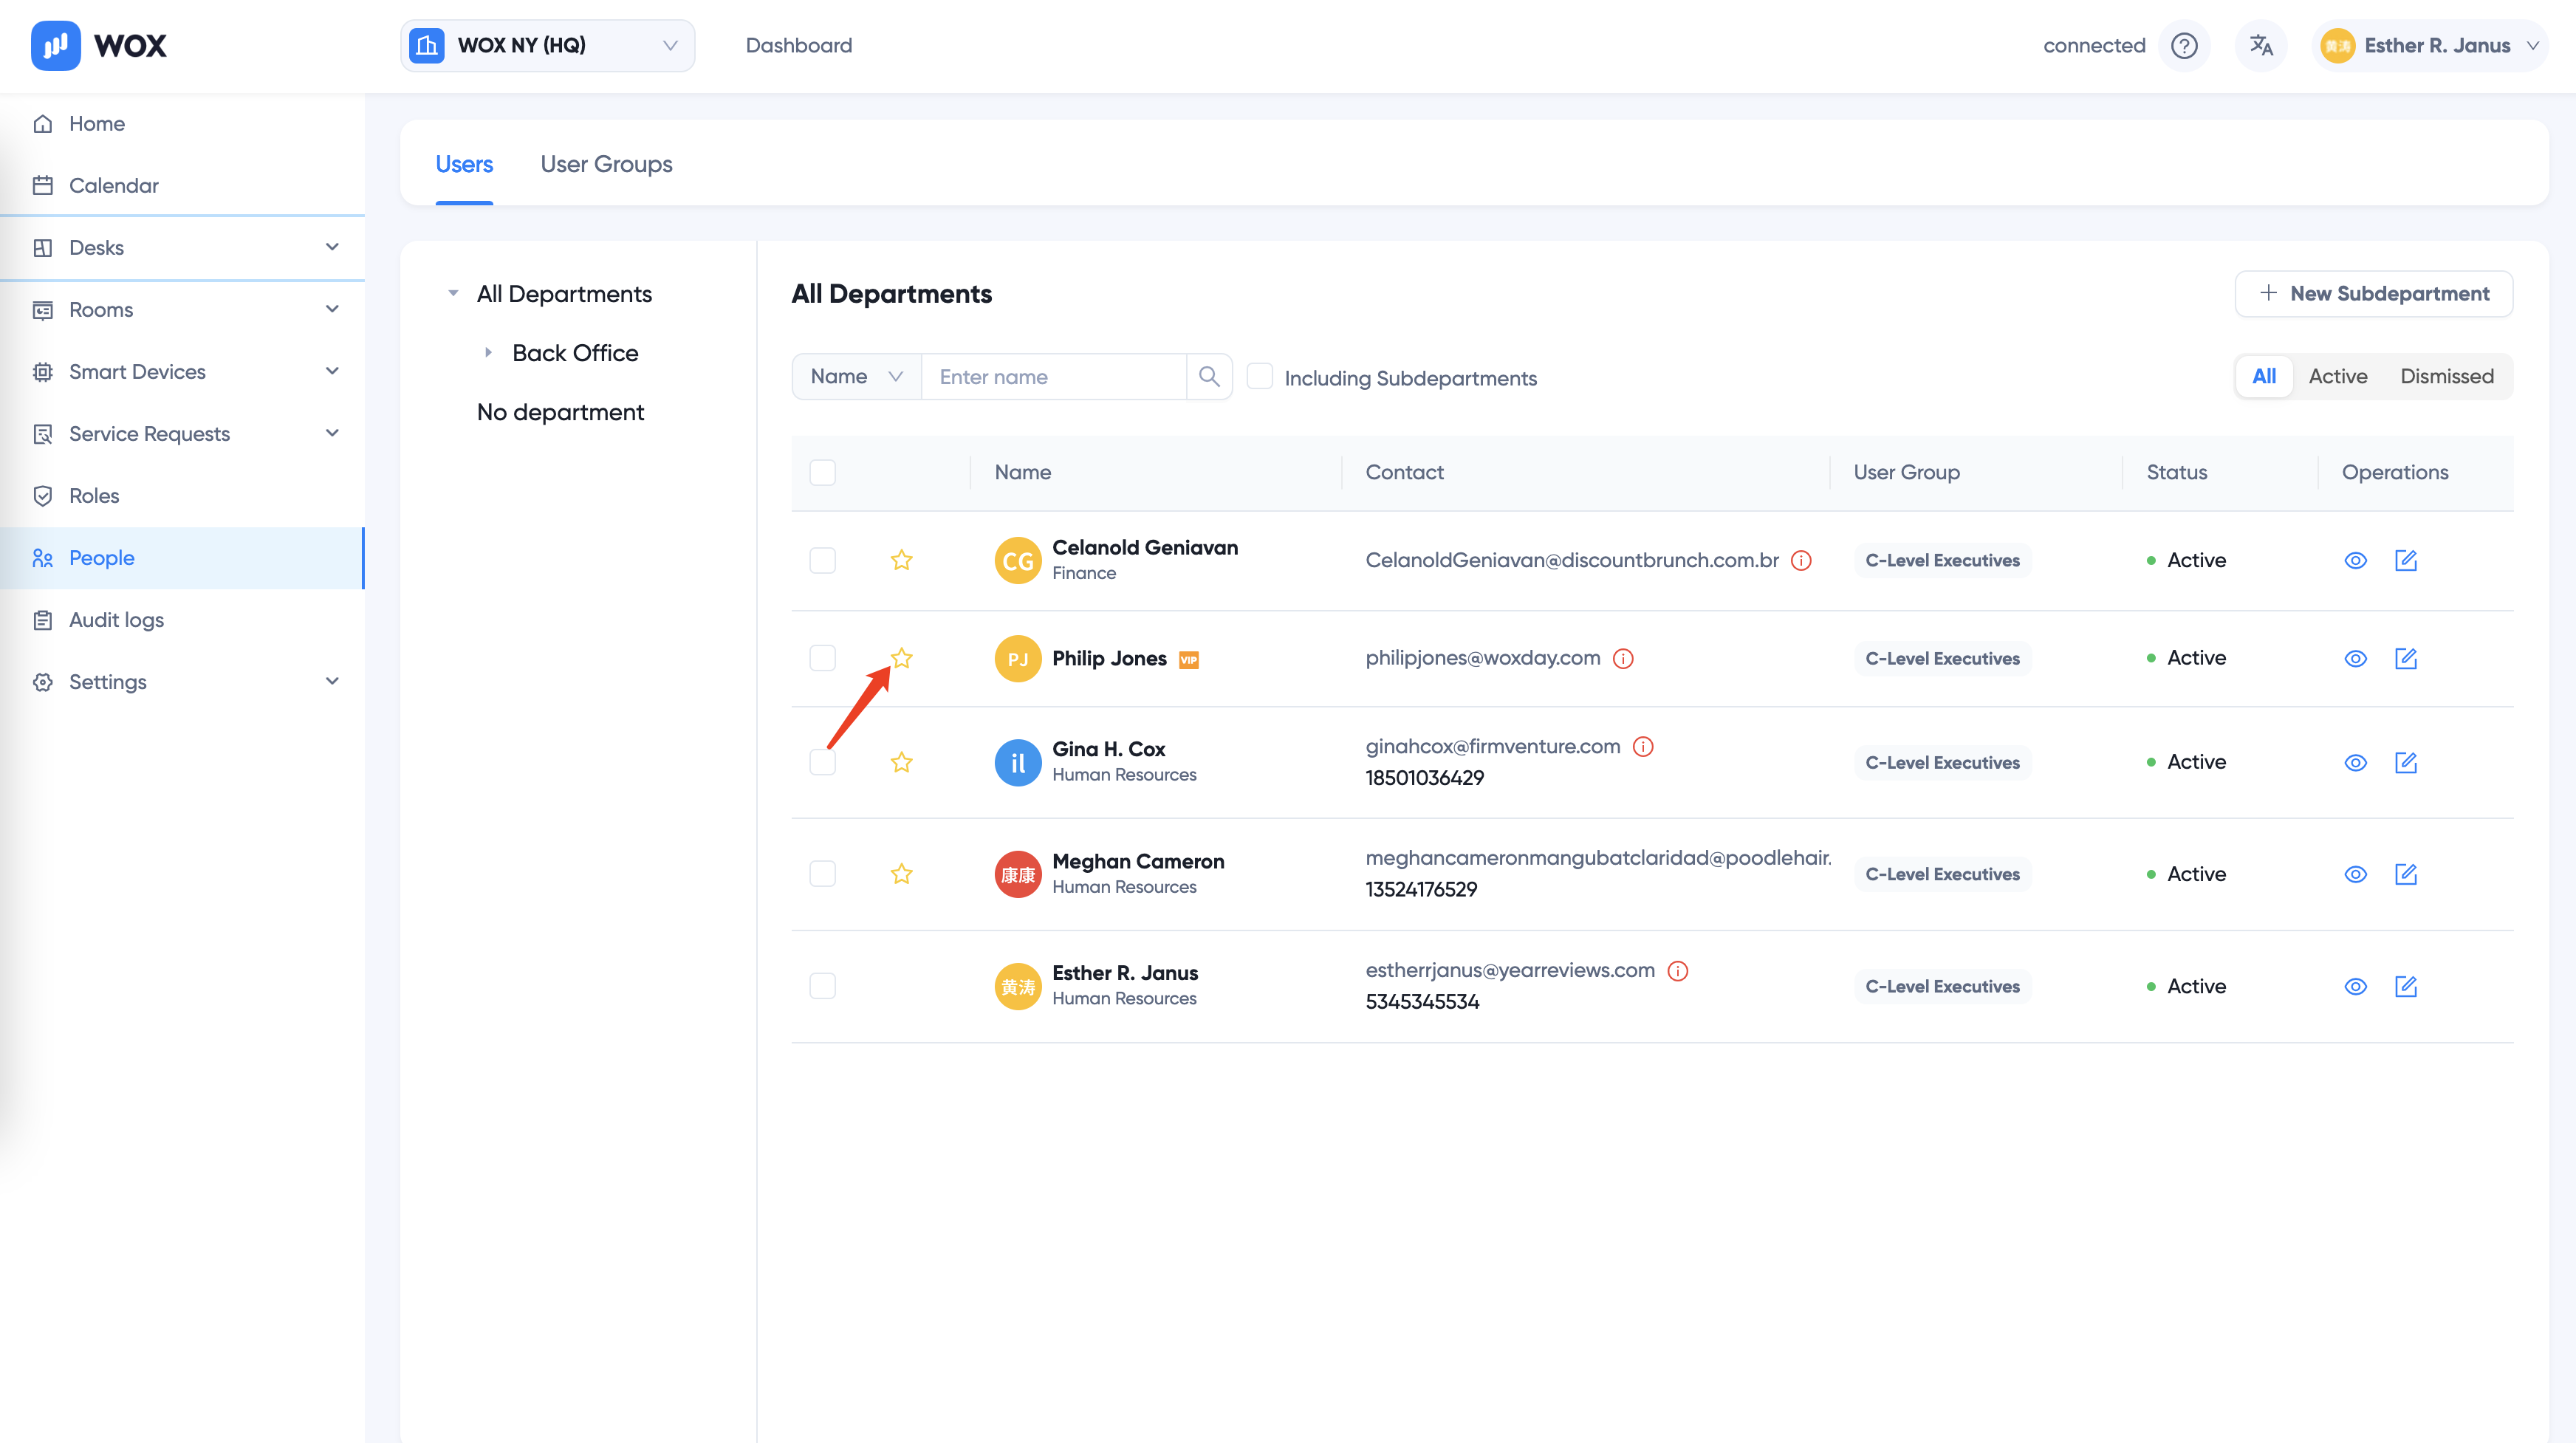Toggle select-all checkbox in table header
This screenshot has height=1443, width=2576.
coord(822,472)
